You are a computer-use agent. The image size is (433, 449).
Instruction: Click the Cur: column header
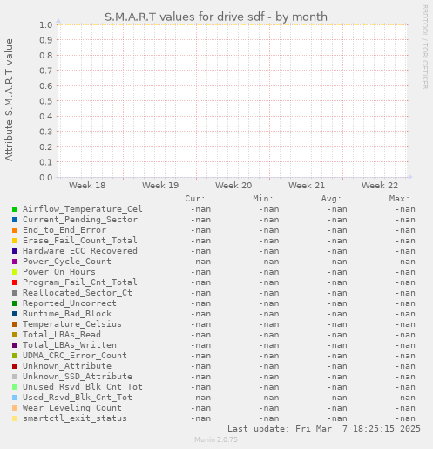click(x=195, y=199)
